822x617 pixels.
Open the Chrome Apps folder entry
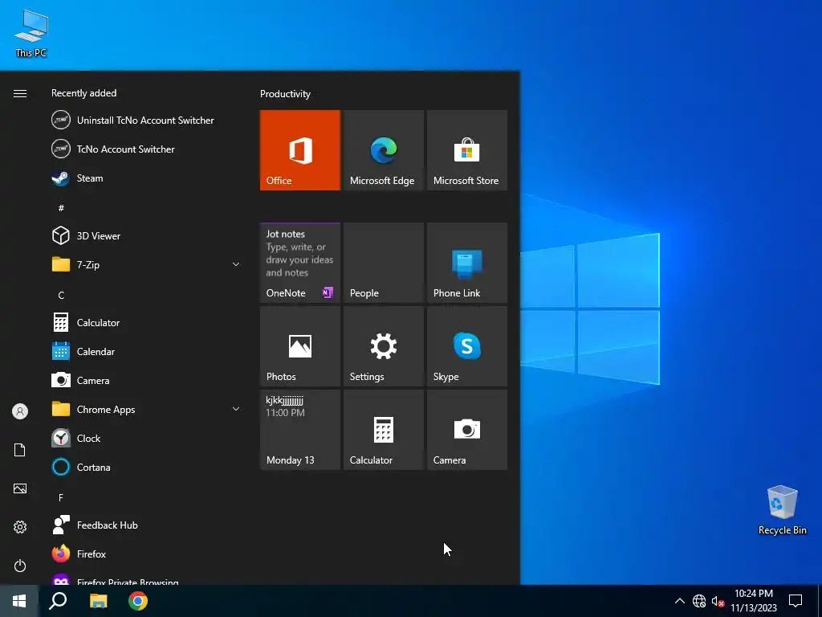[x=146, y=409]
